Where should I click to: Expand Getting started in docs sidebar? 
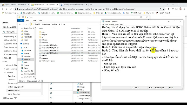[5, 69]
